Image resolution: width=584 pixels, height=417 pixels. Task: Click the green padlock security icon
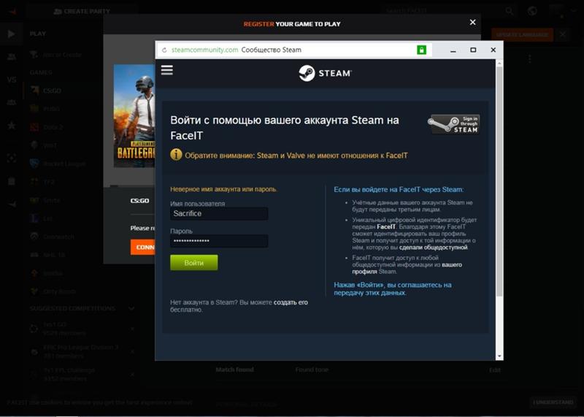coord(421,50)
